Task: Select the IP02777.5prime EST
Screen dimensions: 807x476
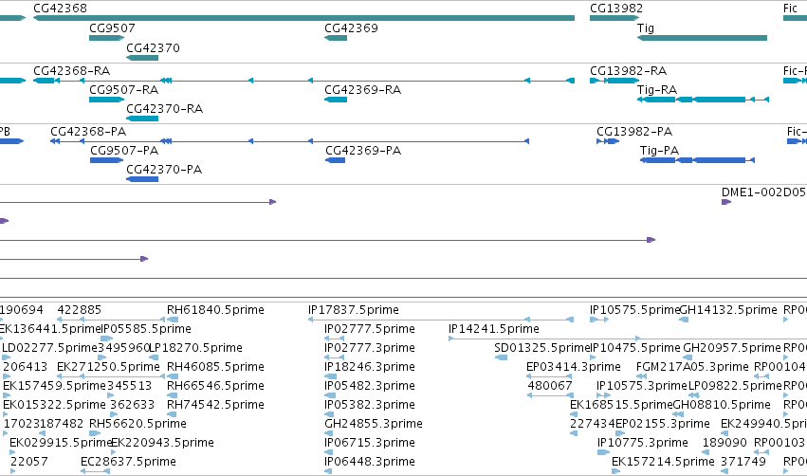Action: click(334, 339)
